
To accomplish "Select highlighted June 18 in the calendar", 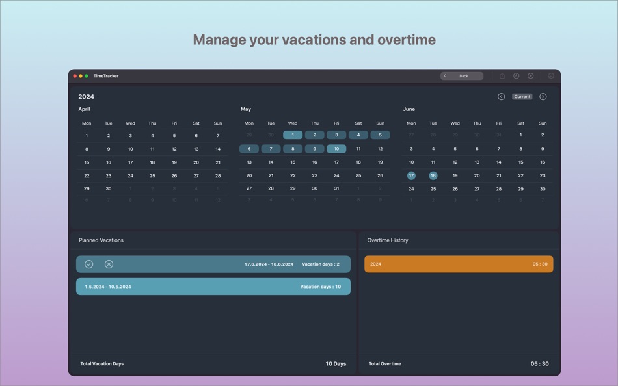I will click(x=433, y=175).
